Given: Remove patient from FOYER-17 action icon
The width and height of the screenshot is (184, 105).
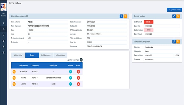Looking at the screenshot, I should (78, 71).
